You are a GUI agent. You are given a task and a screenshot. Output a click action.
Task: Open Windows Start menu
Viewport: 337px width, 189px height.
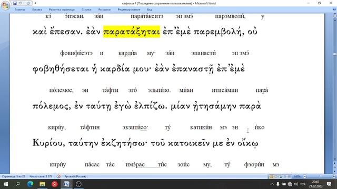[x=6, y=184]
